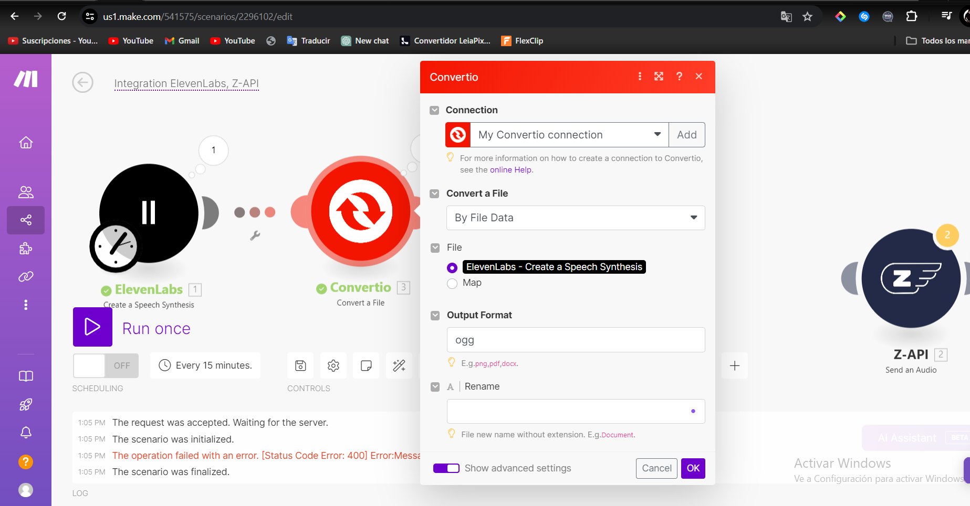Toggle the scenario scheduling OFF switch

pos(106,365)
